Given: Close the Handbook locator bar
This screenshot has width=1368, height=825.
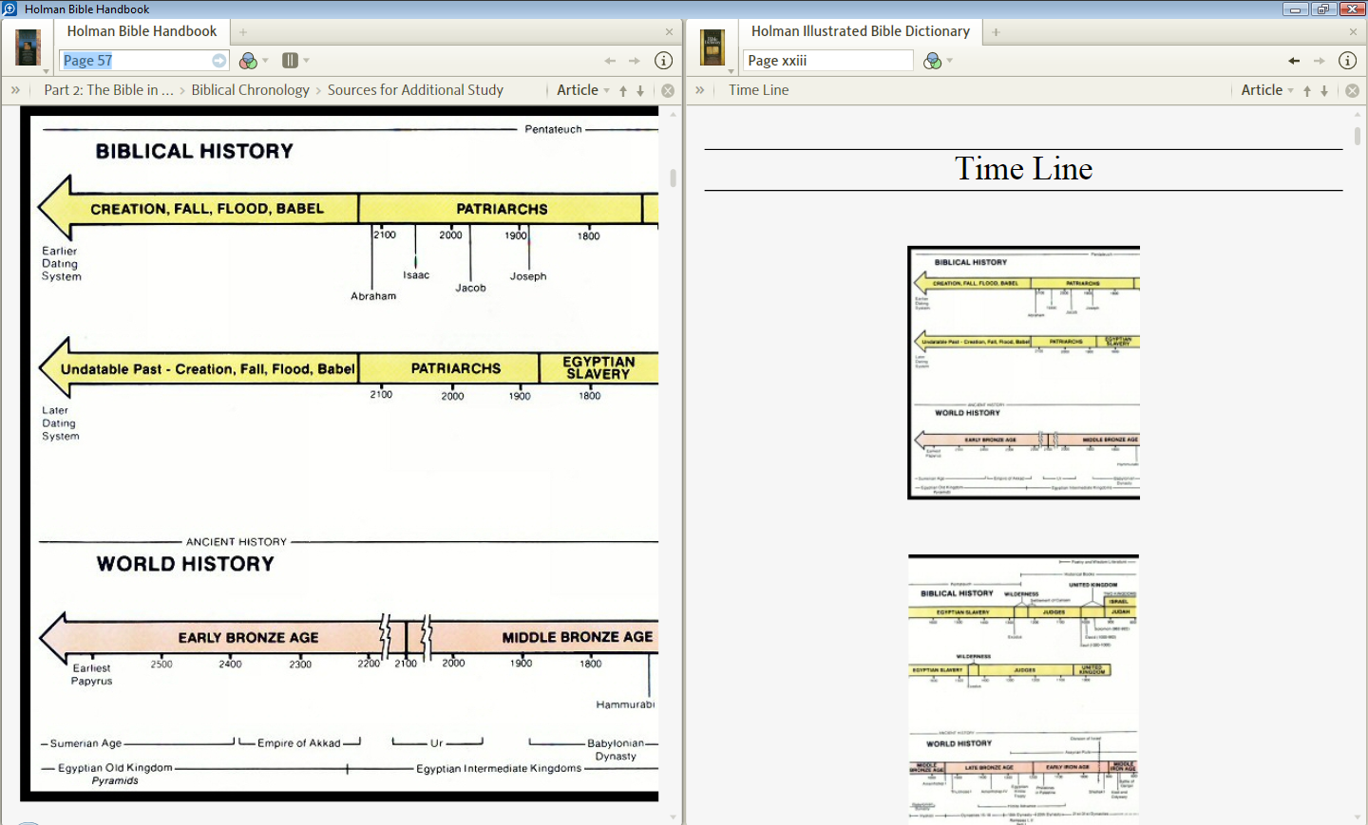Looking at the screenshot, I should 668,91.
